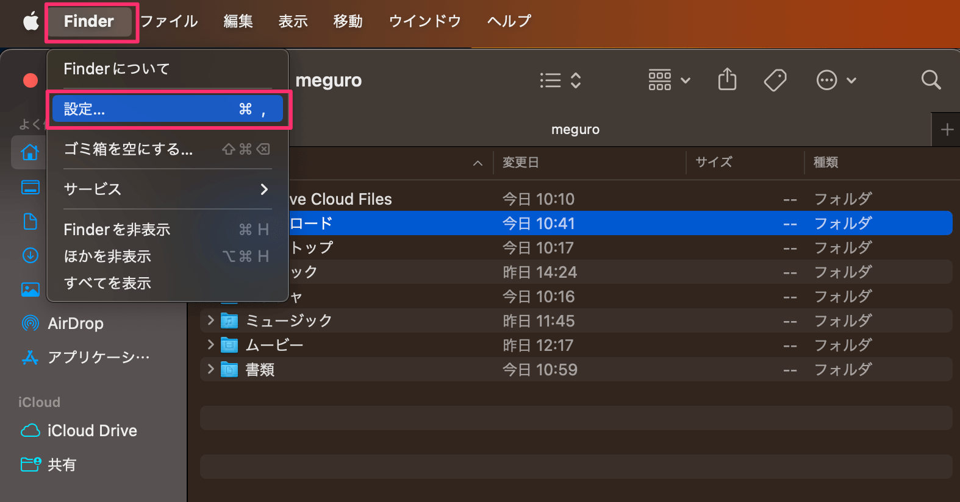
Task: Click the ellipsis action icon
Action: [826, 80]
